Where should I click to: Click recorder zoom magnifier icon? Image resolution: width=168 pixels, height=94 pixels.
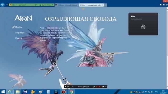[71, 87]
